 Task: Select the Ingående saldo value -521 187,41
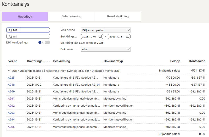point(198,70)
